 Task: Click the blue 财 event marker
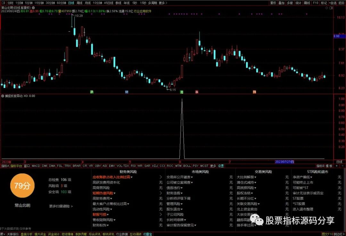point(127,92)
